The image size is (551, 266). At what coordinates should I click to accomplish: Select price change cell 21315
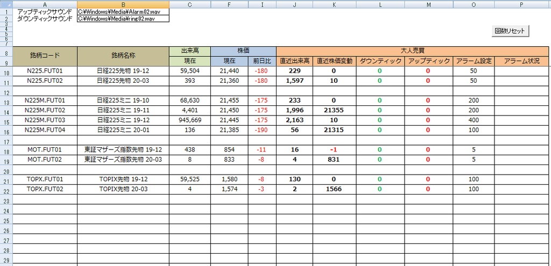pos(335,130)
